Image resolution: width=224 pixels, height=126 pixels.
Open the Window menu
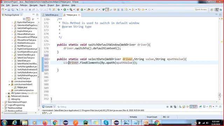coord(65,5)
